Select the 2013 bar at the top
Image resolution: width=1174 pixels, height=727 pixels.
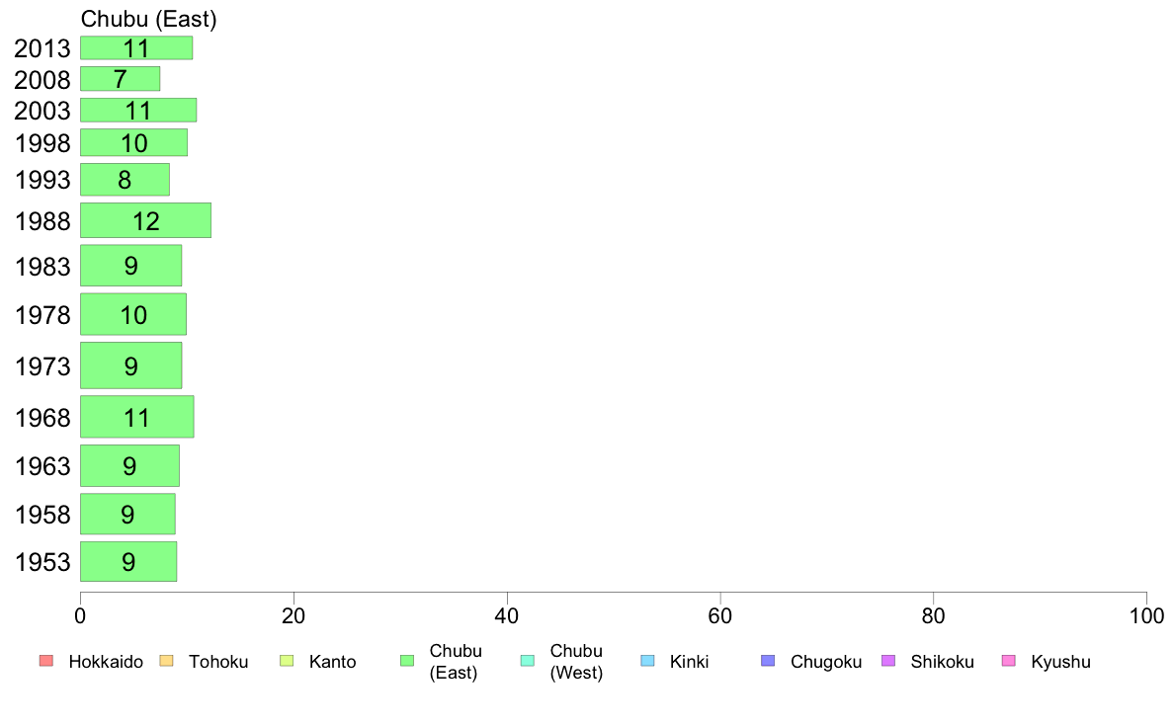point(136,48)
